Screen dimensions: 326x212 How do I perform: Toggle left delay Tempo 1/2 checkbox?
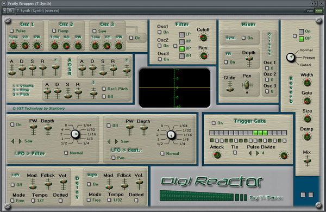(33, 201)
